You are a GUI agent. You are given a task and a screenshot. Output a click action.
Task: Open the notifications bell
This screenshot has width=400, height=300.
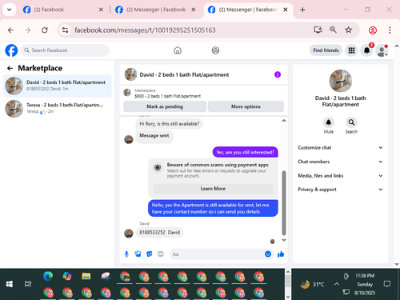tap(367, 50)
